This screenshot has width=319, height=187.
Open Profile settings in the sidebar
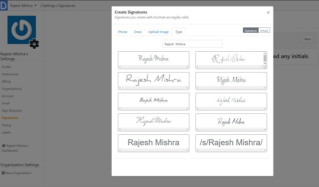click(6, 67)
